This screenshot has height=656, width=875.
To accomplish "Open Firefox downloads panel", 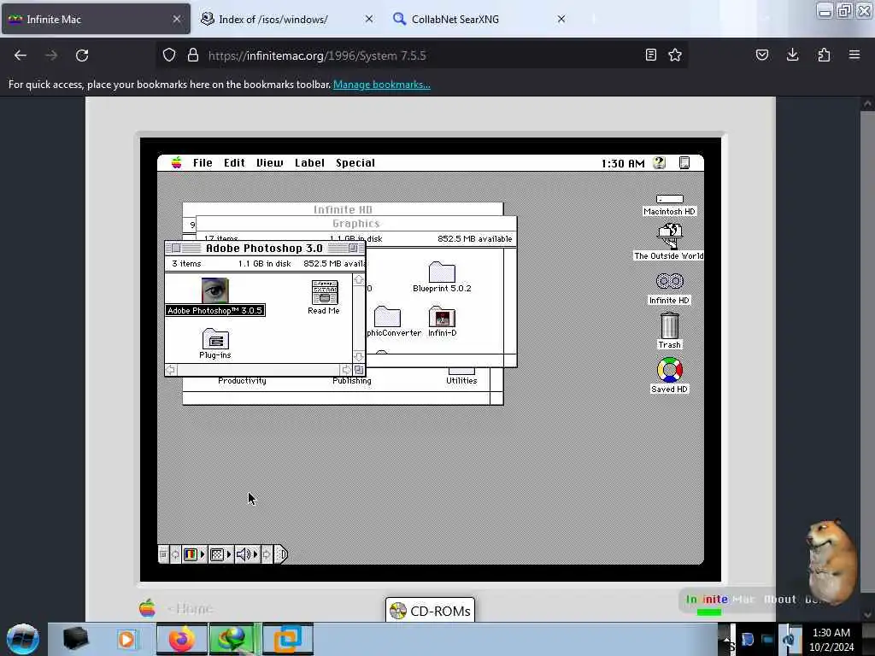I will 792,55.
